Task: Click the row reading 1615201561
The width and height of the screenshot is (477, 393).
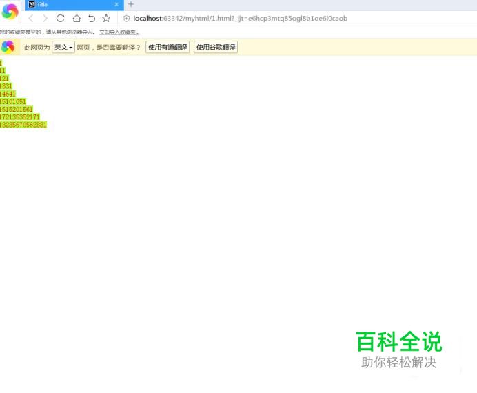Action: pyautogui.click(x=17, y=109)
